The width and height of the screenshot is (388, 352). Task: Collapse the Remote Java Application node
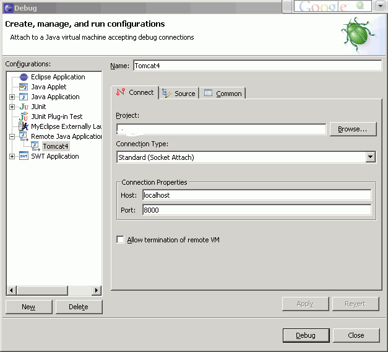click(12, 136)
